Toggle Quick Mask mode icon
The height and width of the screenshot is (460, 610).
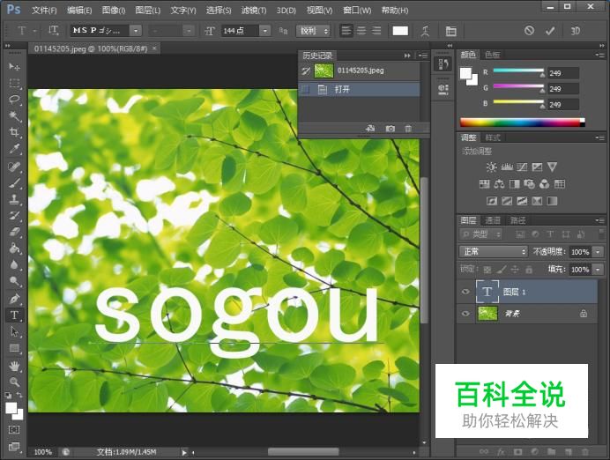(14, 430)
